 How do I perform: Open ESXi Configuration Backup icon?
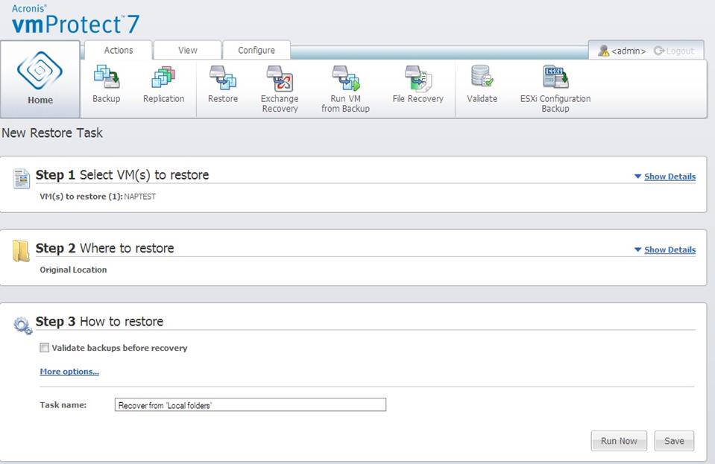pyautogui.click(x=555, y=77)
